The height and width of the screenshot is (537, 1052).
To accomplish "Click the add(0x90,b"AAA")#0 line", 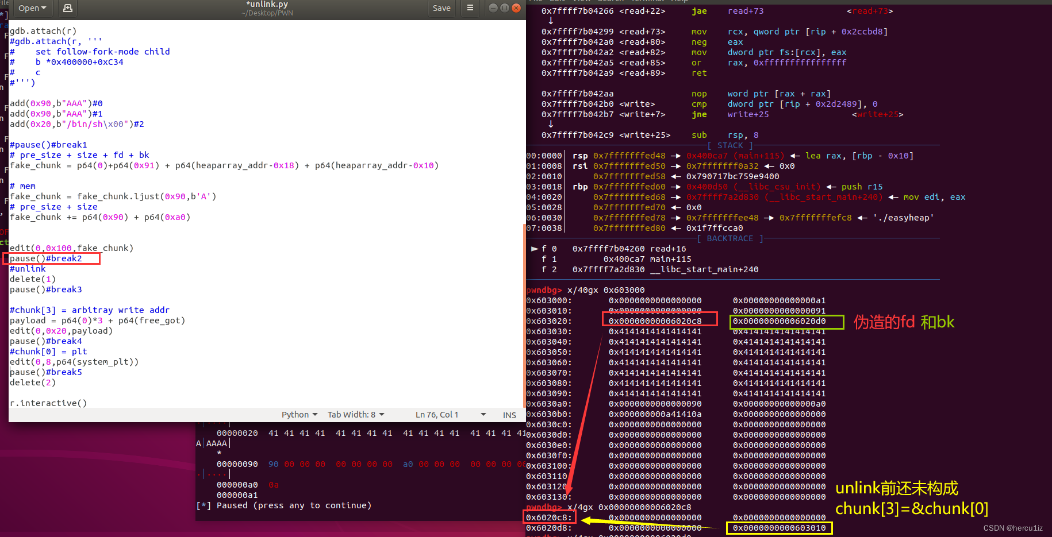I will pyautogui.click(x=56, y=103).
